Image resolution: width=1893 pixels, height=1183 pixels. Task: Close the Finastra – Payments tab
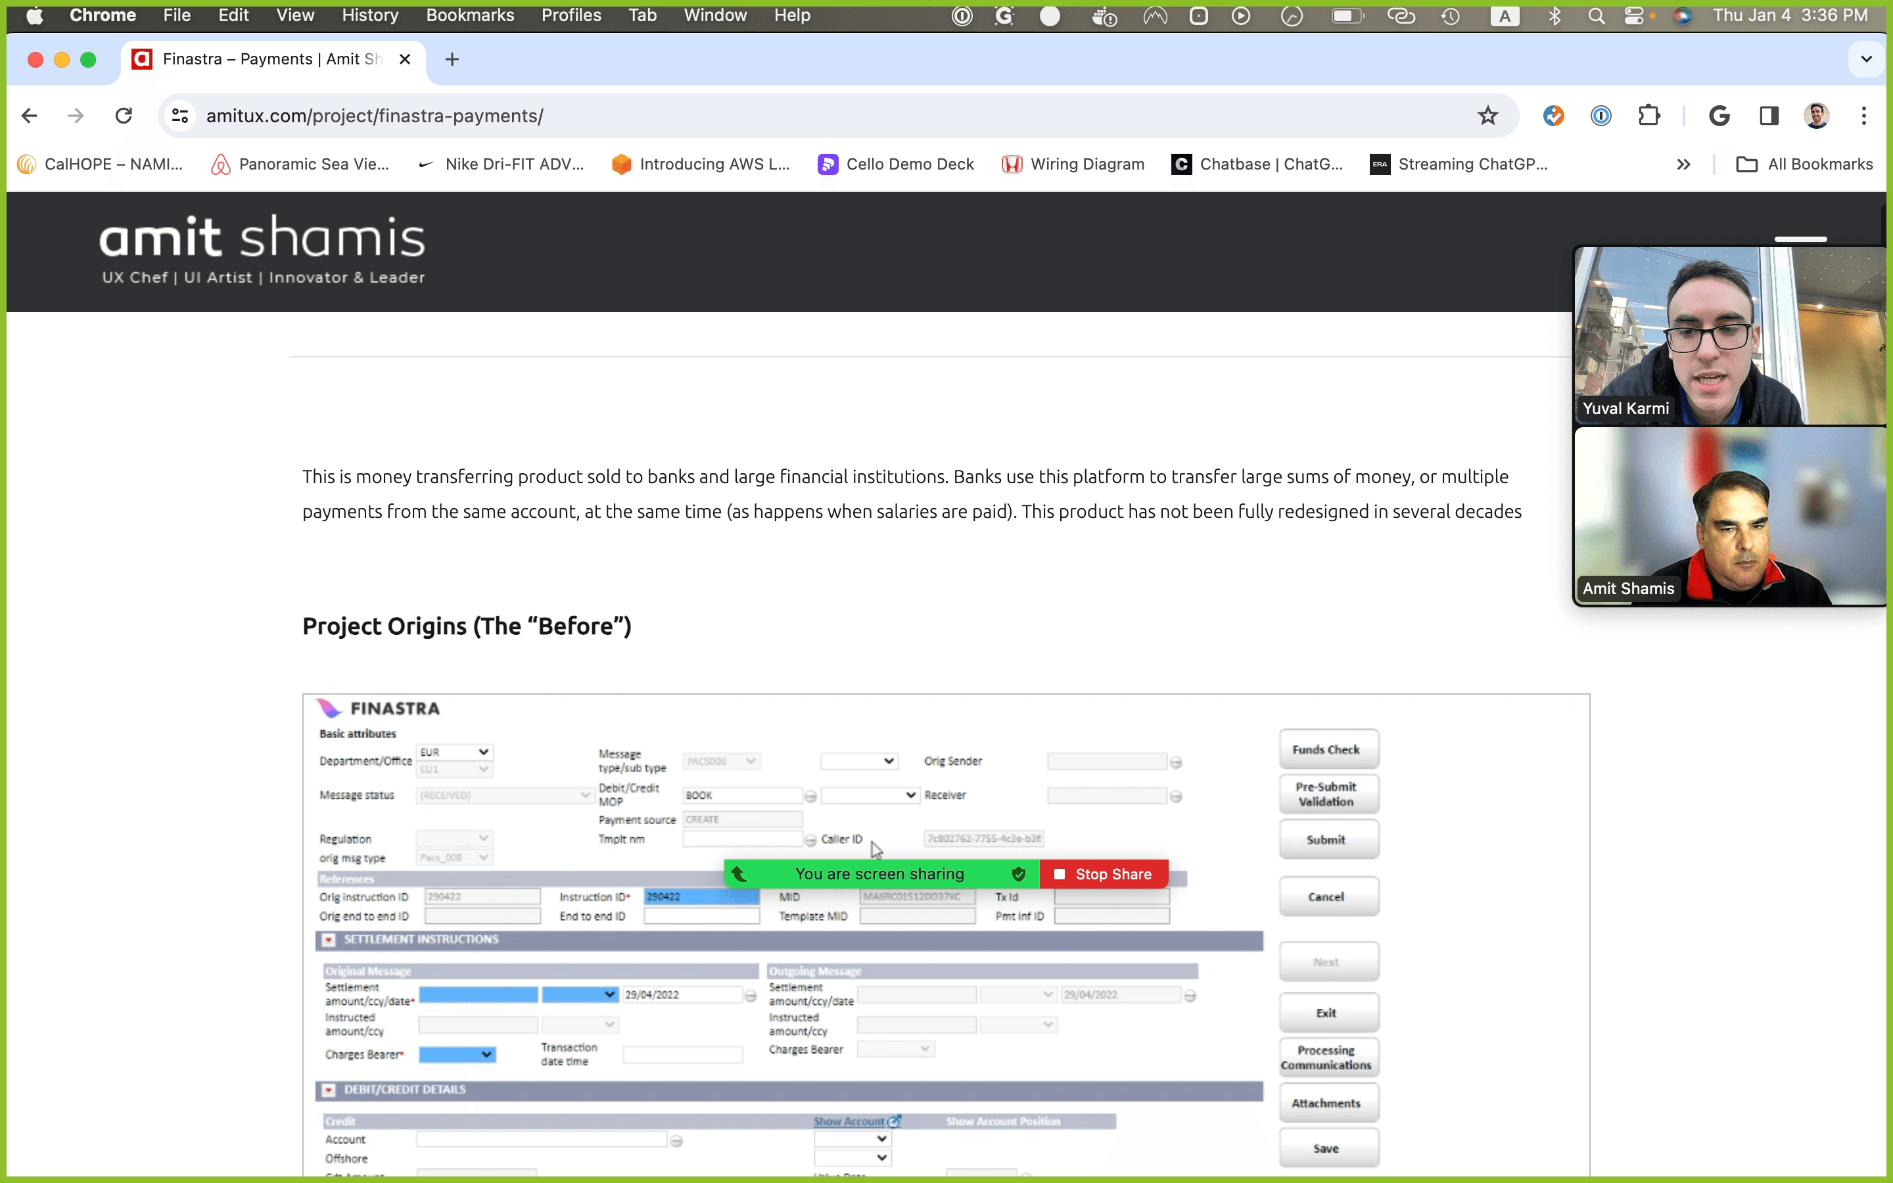(404, 59)
